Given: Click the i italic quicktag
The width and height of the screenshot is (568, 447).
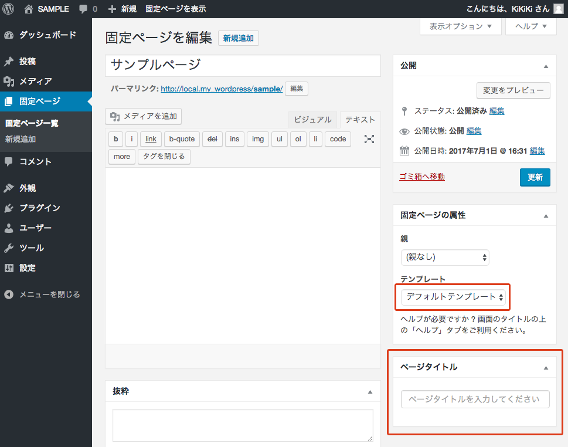Looking at the screenshot, I should 131,139.
